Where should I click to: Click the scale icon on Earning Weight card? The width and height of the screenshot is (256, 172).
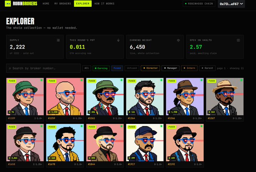pos(178,40)
